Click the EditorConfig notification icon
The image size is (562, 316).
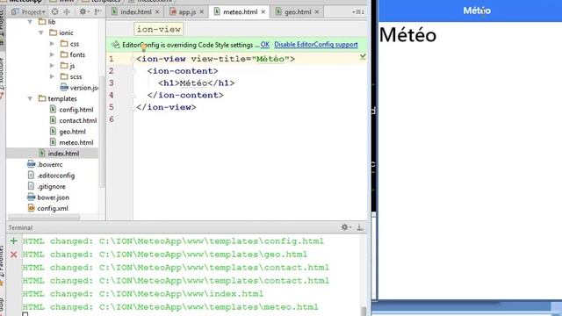[115, 45]
